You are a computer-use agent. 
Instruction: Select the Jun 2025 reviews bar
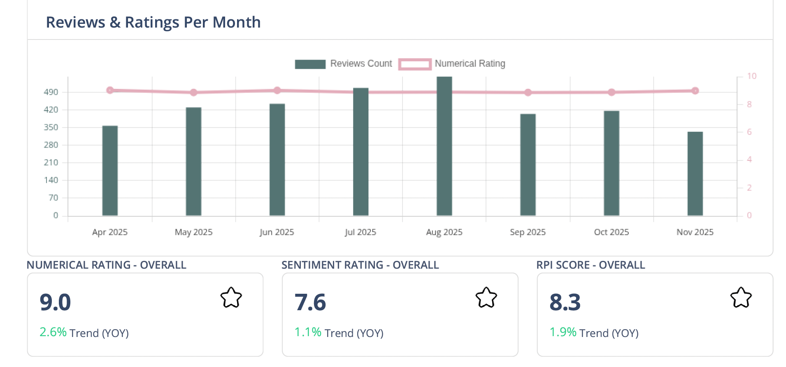tap(277, 160)
